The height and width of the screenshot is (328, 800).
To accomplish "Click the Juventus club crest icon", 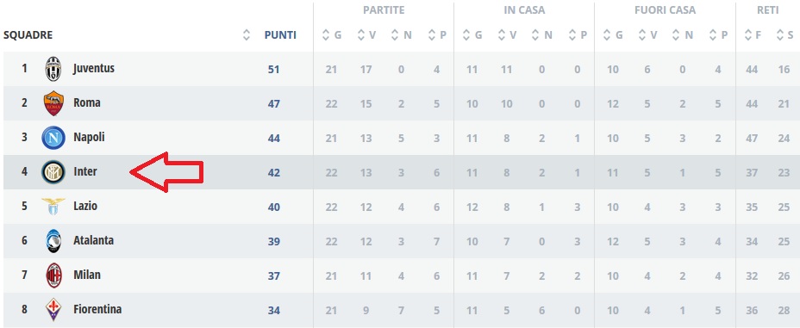I will (53, 69).
